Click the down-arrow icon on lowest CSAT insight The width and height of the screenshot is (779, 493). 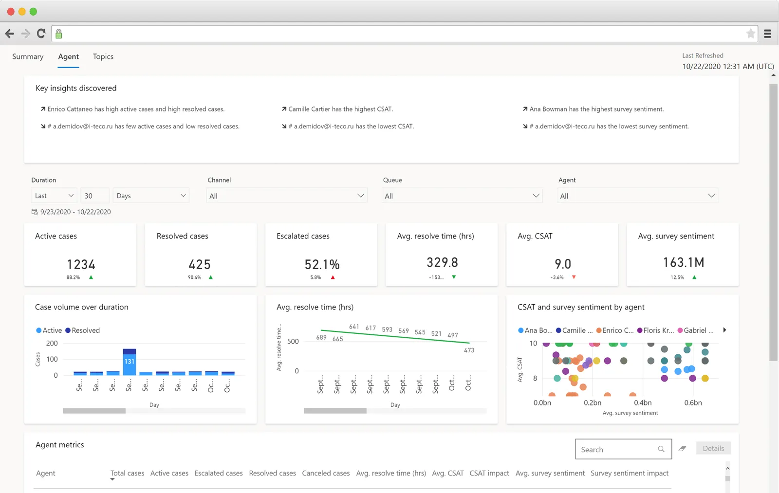[284, 126]
